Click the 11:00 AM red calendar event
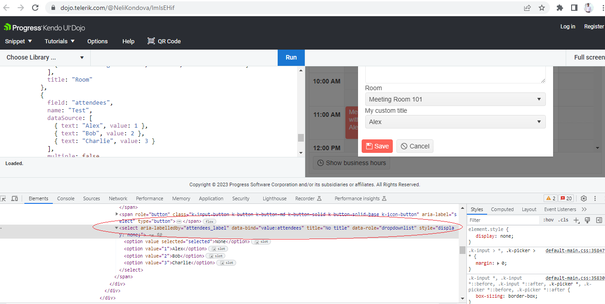The width and height of the screenshot is (605, 304). tap(352, 122)
